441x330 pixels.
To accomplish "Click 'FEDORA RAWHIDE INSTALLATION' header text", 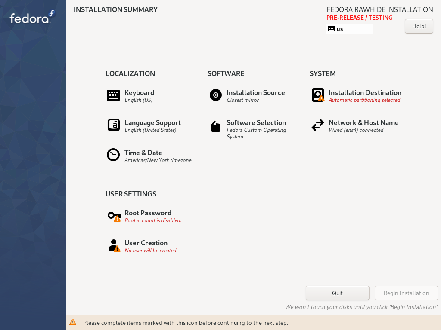I will 380,9.
